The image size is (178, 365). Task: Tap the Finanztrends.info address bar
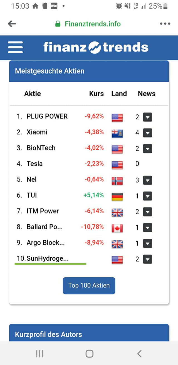(93, 24)
